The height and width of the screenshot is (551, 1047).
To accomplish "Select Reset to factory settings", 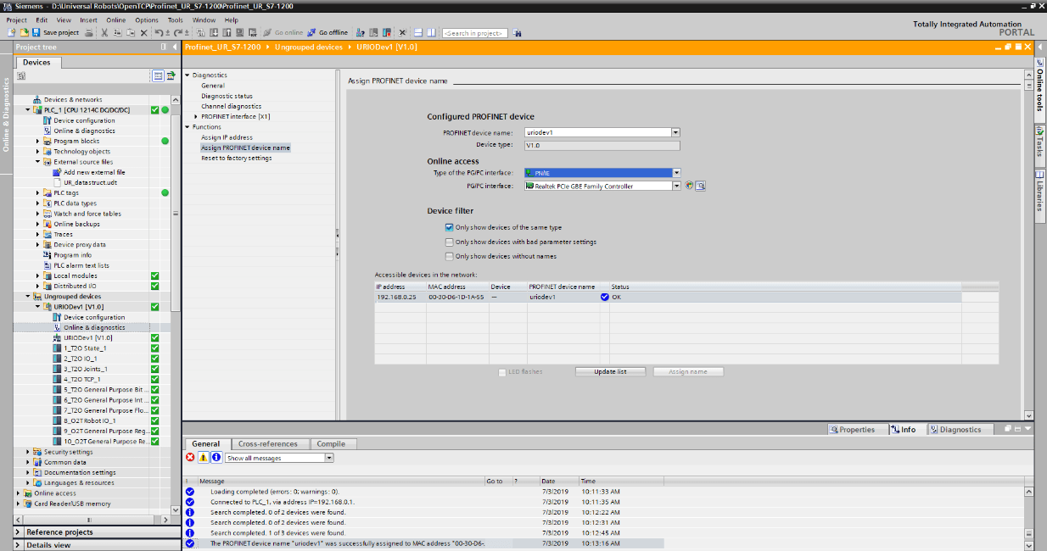I will 237,158.
